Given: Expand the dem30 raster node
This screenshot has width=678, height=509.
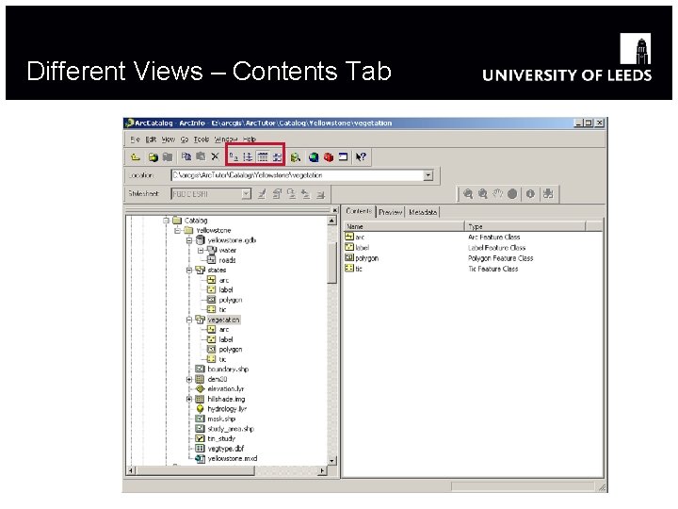Looking at the screenshot, I should [x=189, y=380].
